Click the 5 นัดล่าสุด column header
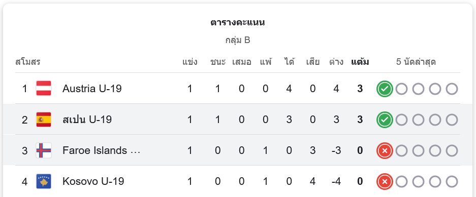Image resolution: width=476 pixels, height=197 pixels. (x=416, y=62)
